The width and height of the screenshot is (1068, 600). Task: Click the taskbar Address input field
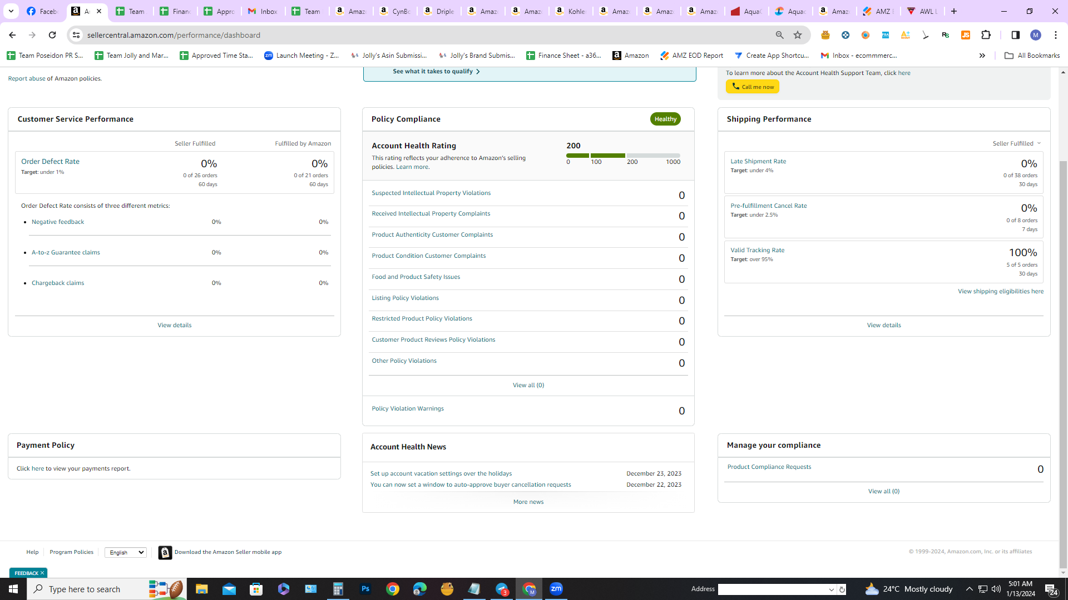pos(772,589)
